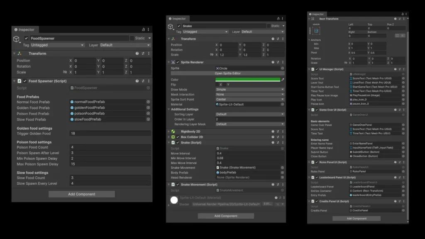Select the FoodSpawner Inspector tab
This screenshot has width=425, height=239.
[24, 29]
